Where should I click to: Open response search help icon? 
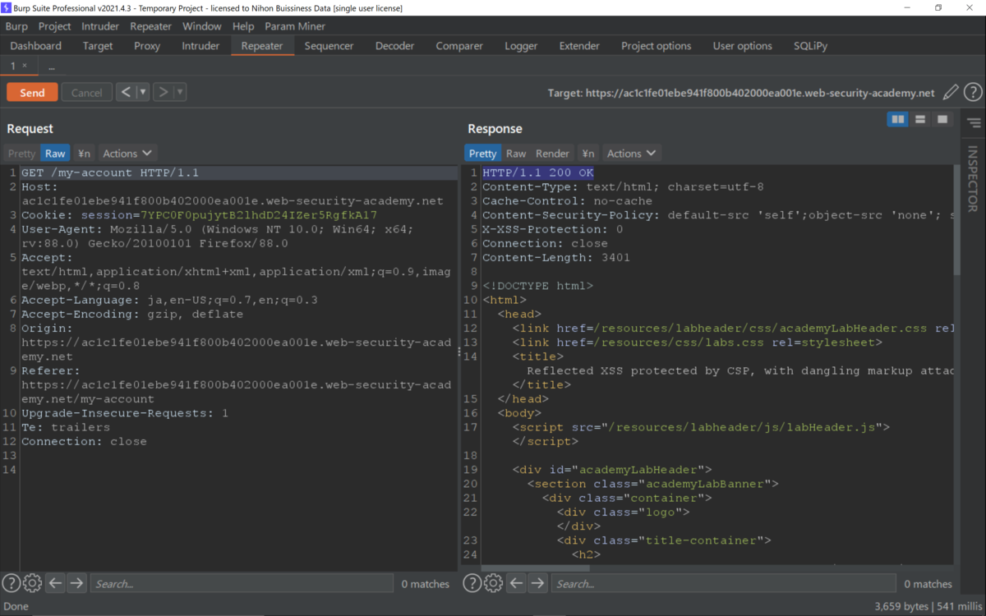click(x=472, y=583)
